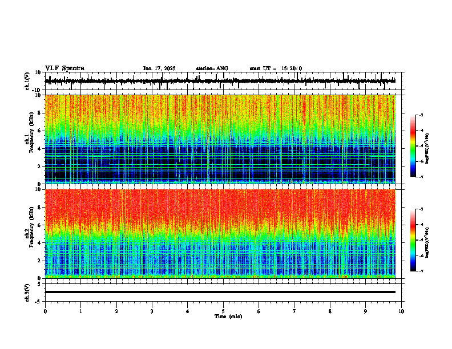This screenshot has width=452, height=349.
Task: Click the 'Time (min)' x-axis label
Action: 228,316
